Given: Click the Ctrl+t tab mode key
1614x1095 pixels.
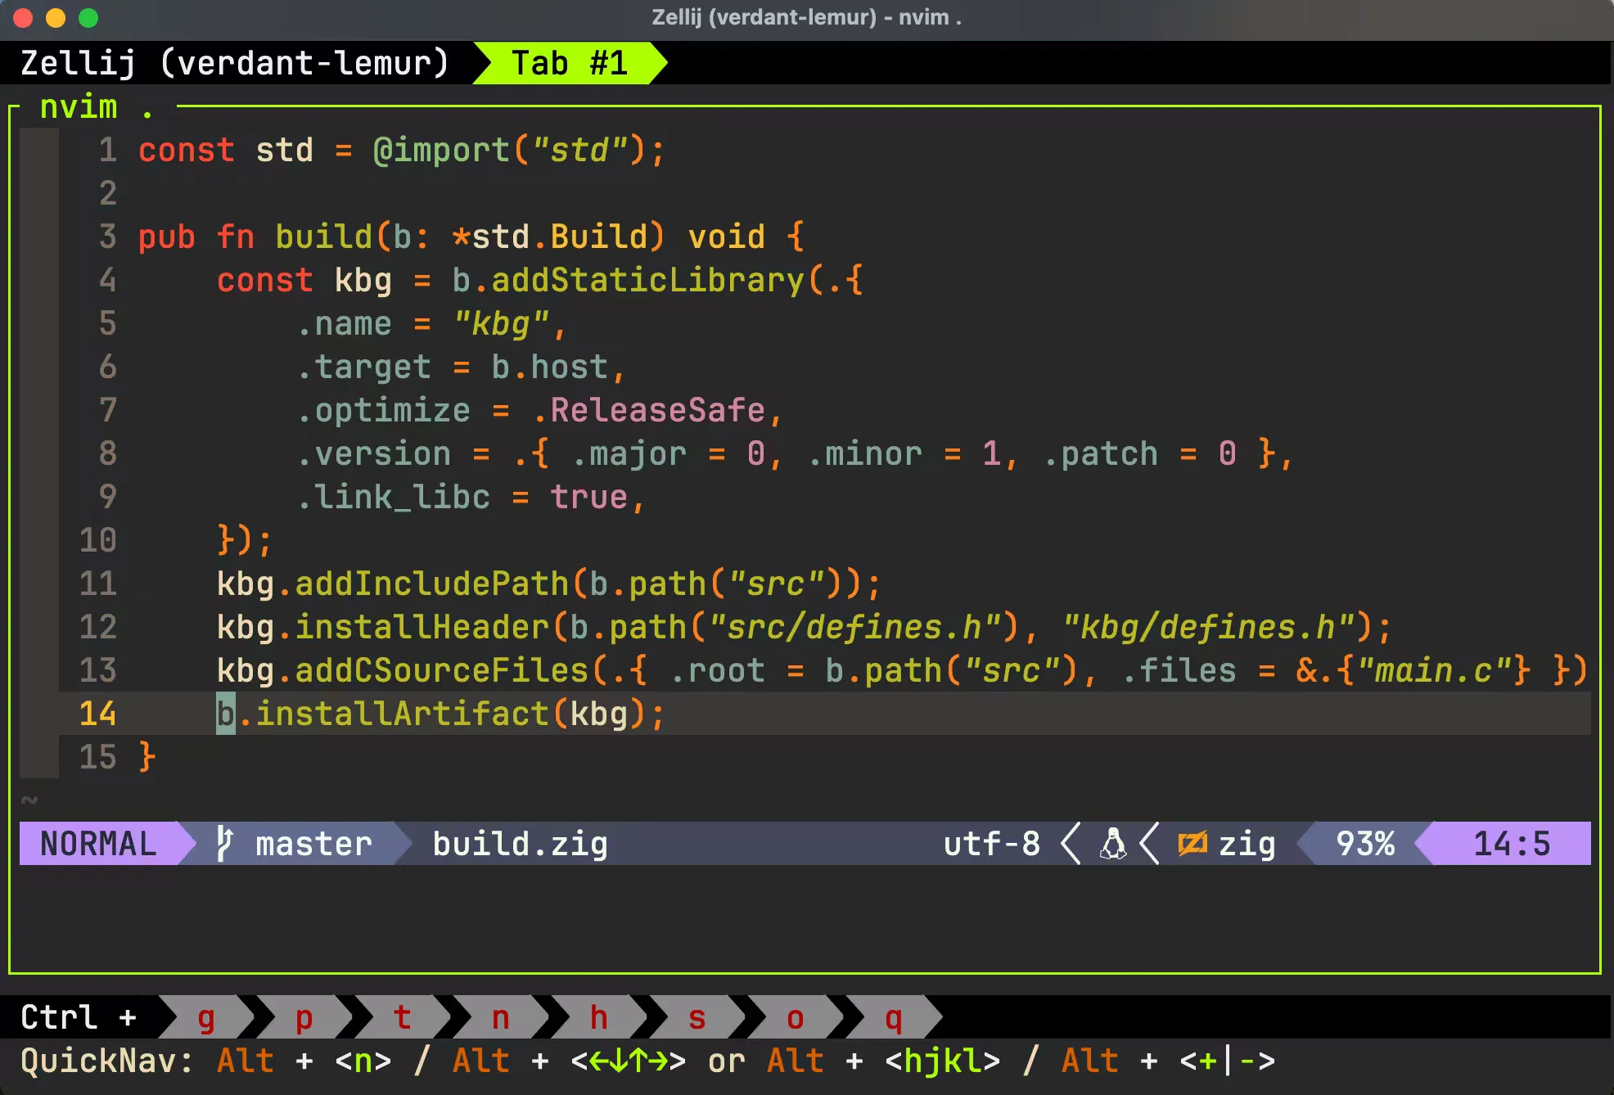Looking at the screenshot, I should [x=403, y=1018].
